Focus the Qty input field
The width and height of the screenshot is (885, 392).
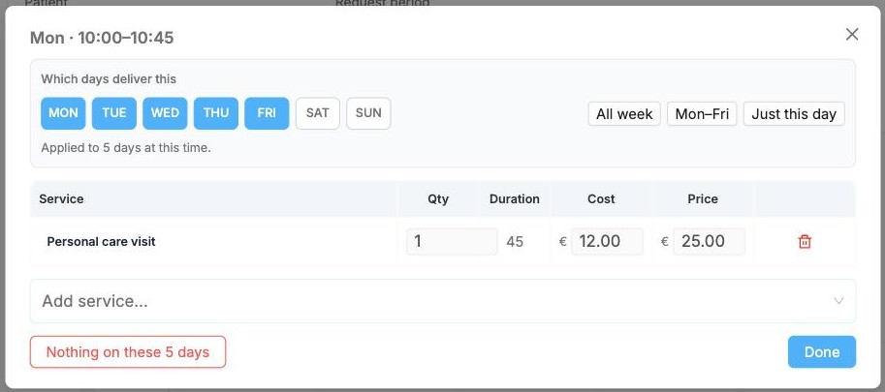(x=452, y=242)
